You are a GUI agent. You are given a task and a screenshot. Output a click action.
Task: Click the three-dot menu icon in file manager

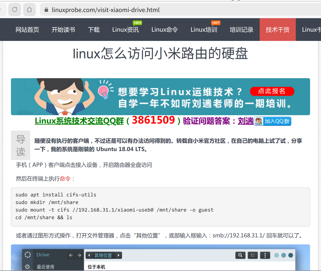tap(265, 255)
